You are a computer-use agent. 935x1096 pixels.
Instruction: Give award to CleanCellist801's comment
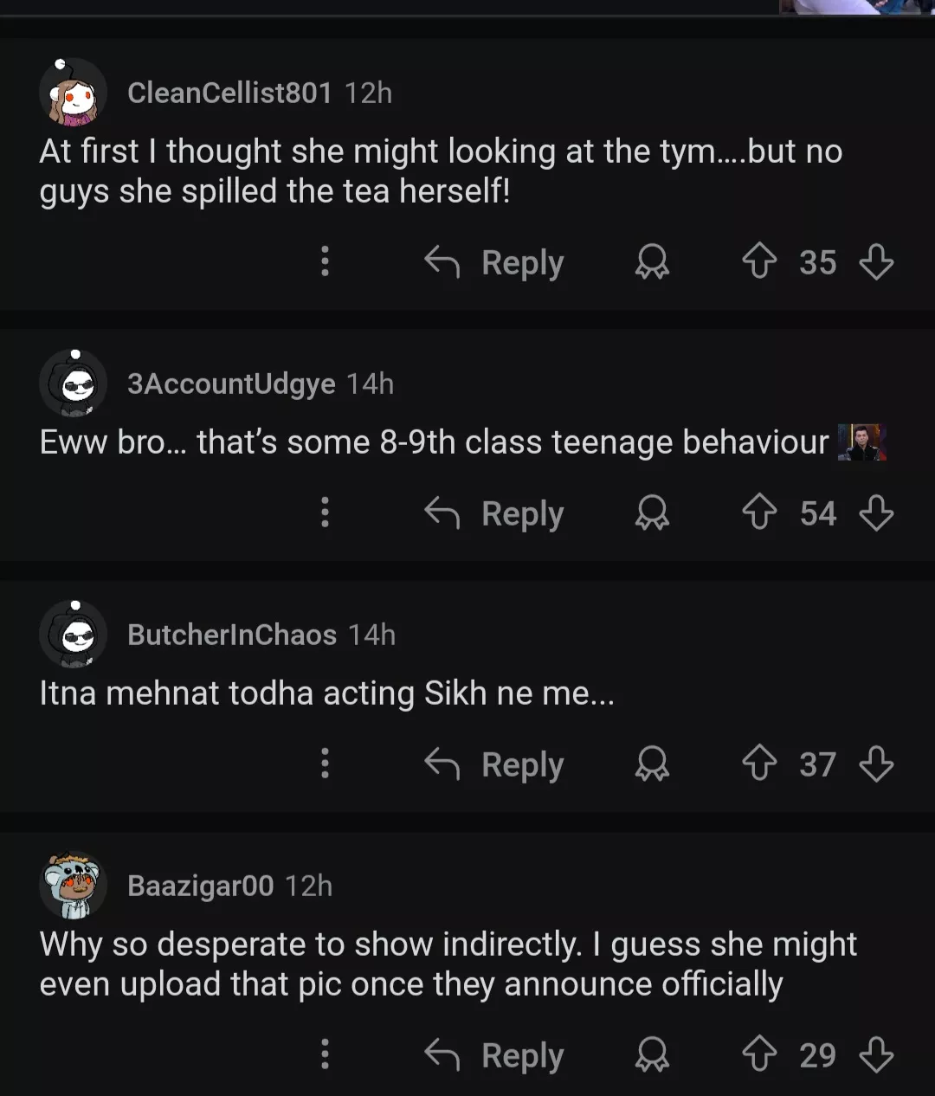coord(652,261)
